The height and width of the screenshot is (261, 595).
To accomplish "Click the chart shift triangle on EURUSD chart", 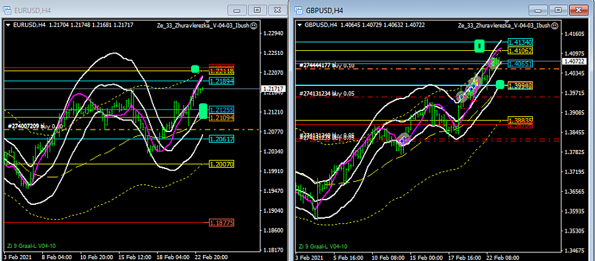I will pyautogui.click(x=207, y=22).
